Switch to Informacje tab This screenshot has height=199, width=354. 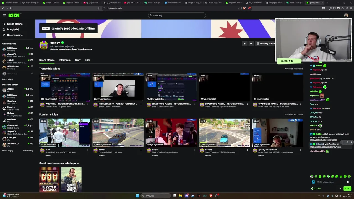65,60
